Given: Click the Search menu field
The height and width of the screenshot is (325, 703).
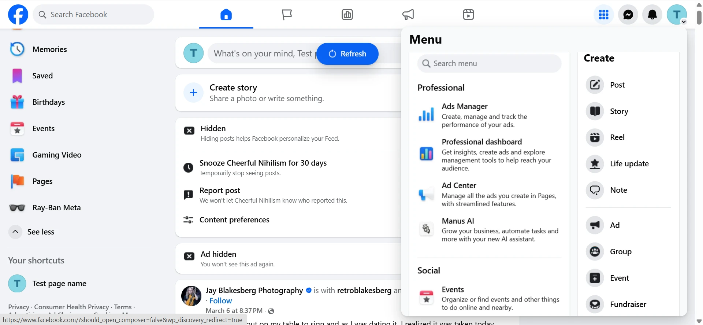Looking at the screenshot, I should (489, 64).
